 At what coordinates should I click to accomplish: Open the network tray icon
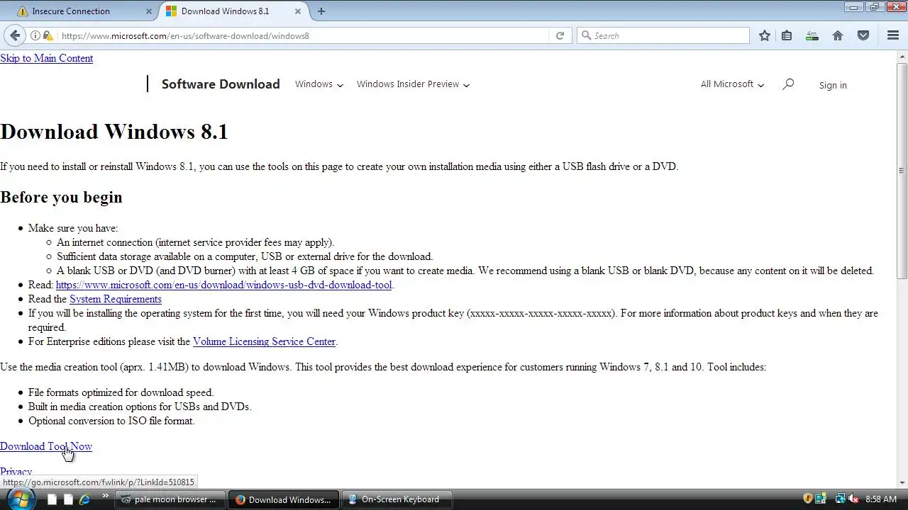(x=840, y=499)
